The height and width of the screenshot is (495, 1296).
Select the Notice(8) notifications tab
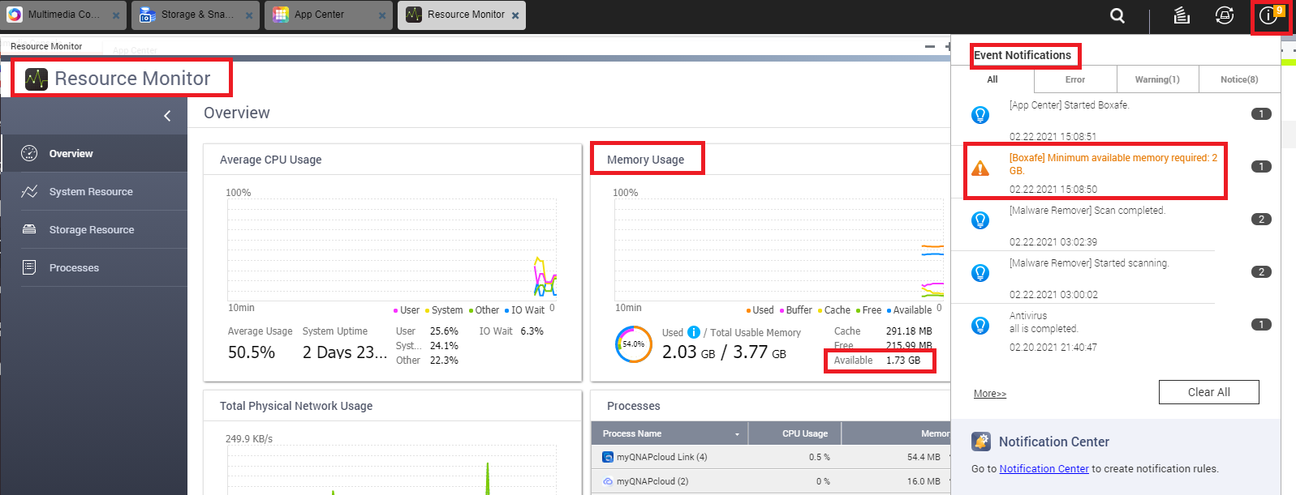[1239, 79]
